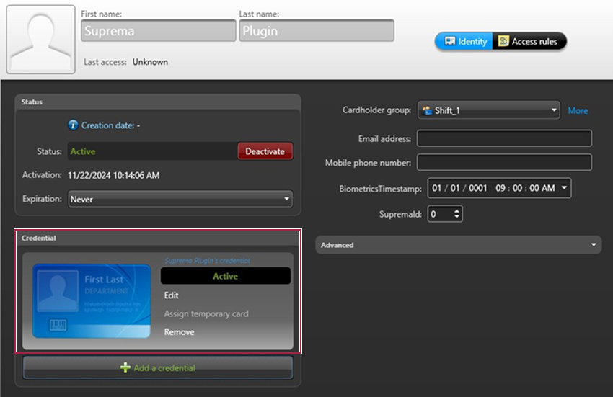Decrease the SupremaId value with down arrow
The width and height of the screenshot is (613, 397).
pyautogui.click(x=457, y=217)
